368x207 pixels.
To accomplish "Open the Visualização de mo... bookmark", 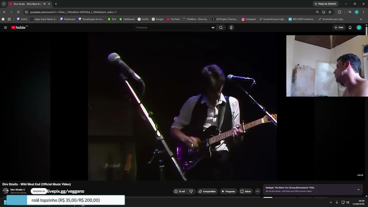I will pos(91,19).
